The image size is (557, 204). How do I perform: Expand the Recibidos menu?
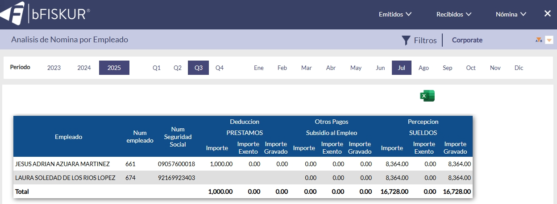point(454,14)
